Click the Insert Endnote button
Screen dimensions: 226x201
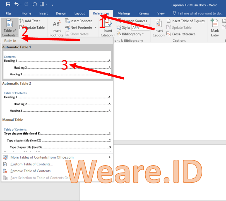pos(79,21)
